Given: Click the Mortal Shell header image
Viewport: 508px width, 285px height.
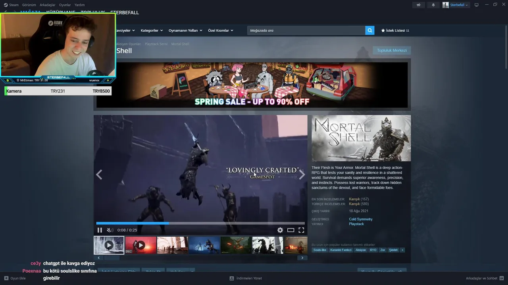Looking at the screenshot, I should pyautogui.click(x=361, y=138).
